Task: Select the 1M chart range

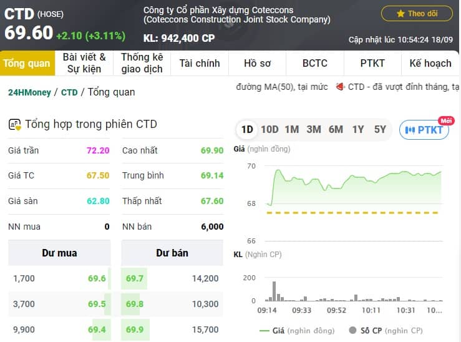Action: (292, 129)
